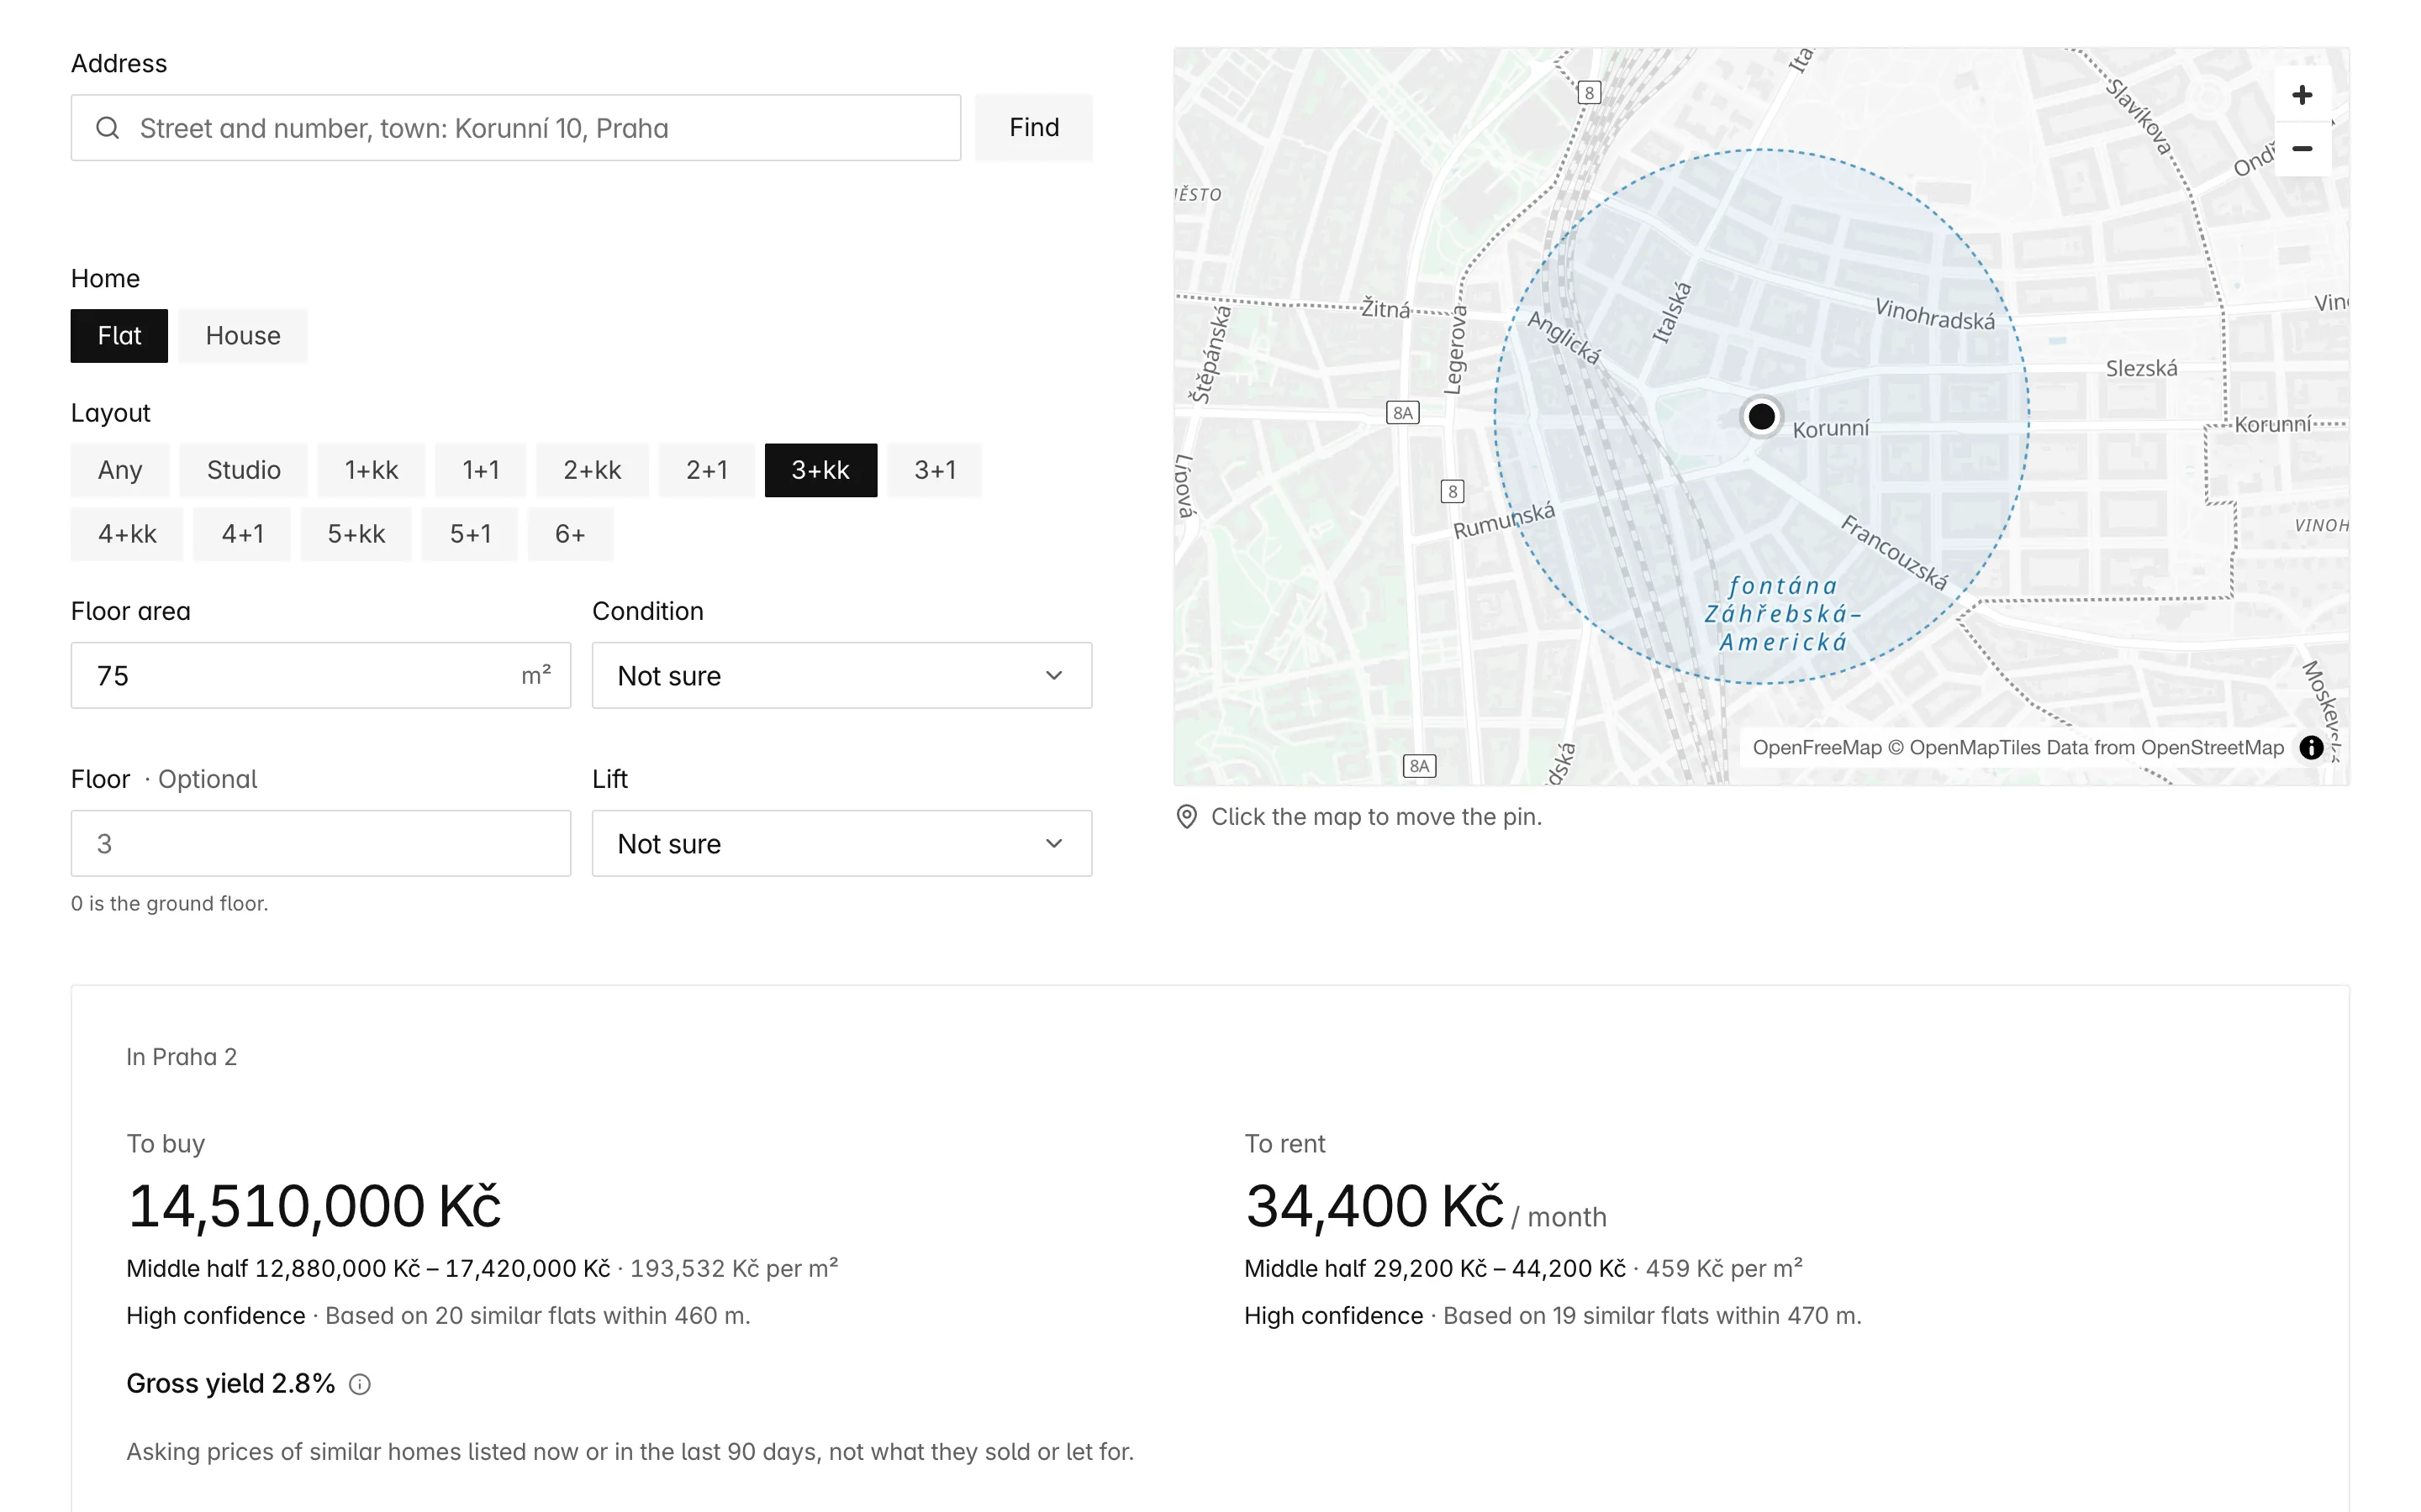Select House home type
This screenshot has height=1512, width=2421.
[x=243, y=336]
